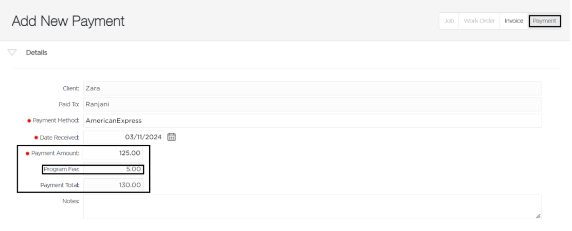The width and height of the screenshot is (572, 231).
Task: Open the Job step tab
Action: (449, 21)
